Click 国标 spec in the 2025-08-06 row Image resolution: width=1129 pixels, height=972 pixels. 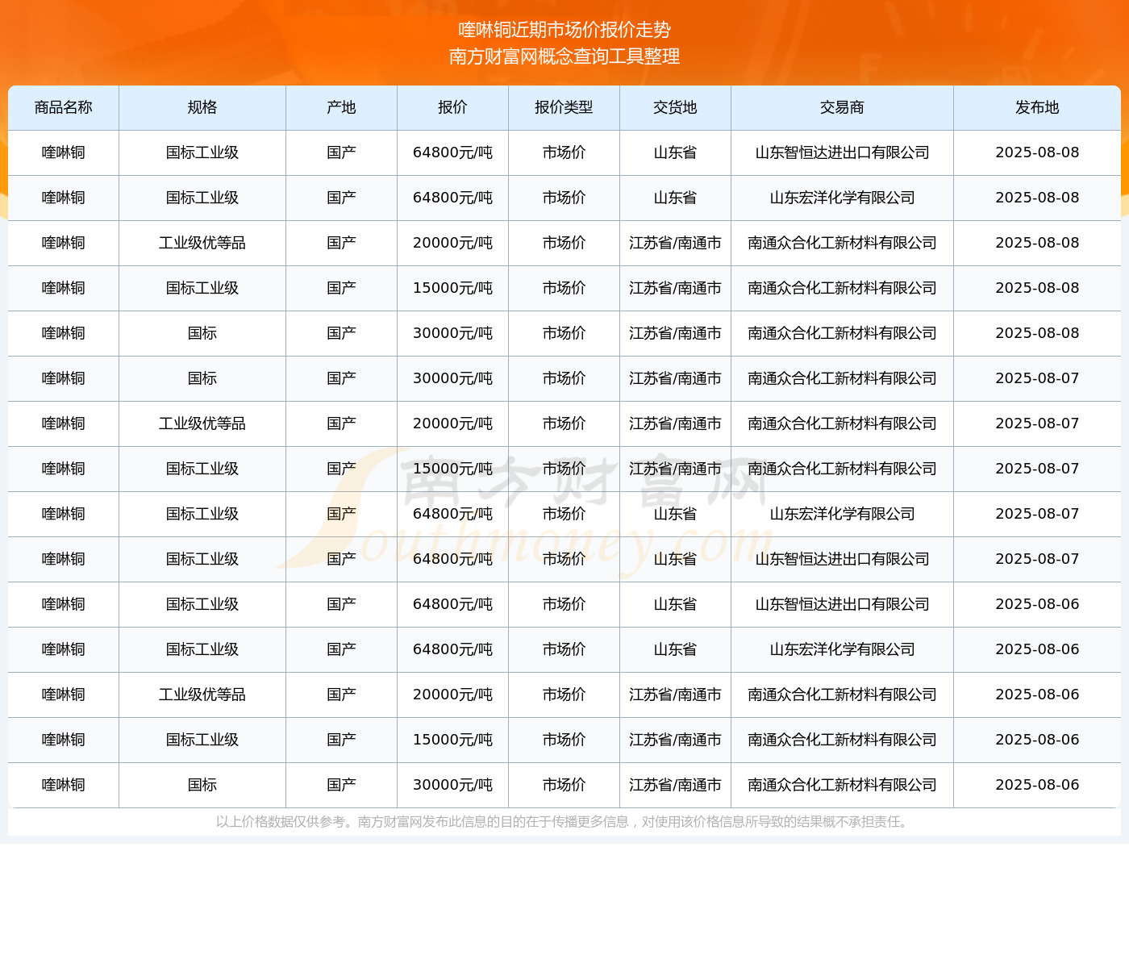tap(202, 785)
